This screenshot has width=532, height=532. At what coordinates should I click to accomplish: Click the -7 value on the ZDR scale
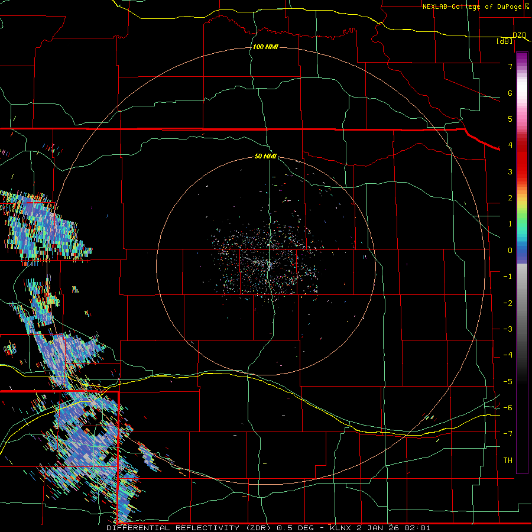pos(508,434)
